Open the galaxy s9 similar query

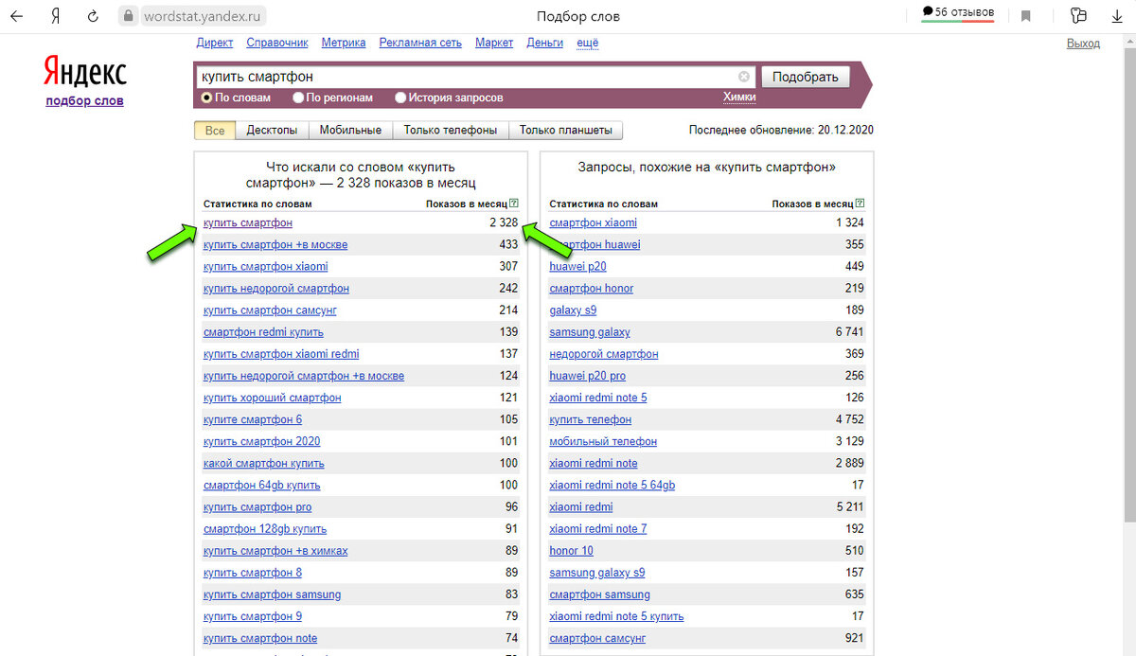[x=573, y=310]
